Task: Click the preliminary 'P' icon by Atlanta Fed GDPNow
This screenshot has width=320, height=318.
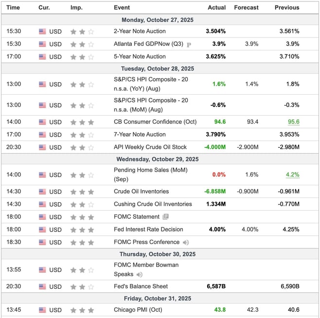Action: coord(189,44)
